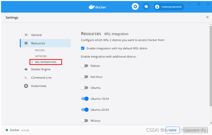Click the Resources icon in sidebar
212x135 pixels.
[26, 43]
